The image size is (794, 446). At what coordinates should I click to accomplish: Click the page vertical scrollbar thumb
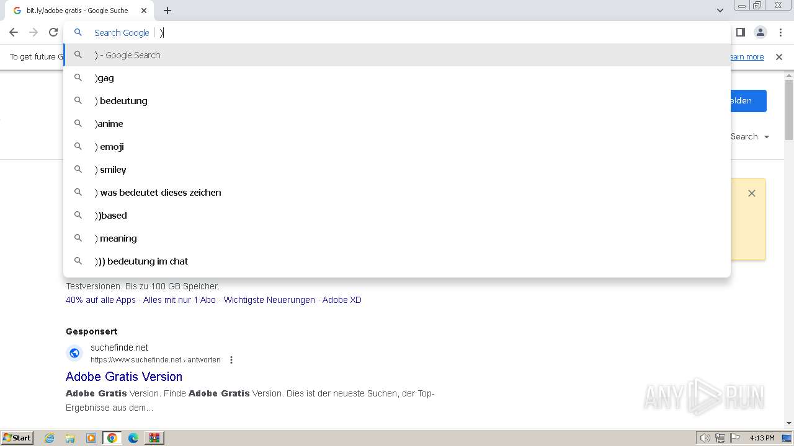789,110
